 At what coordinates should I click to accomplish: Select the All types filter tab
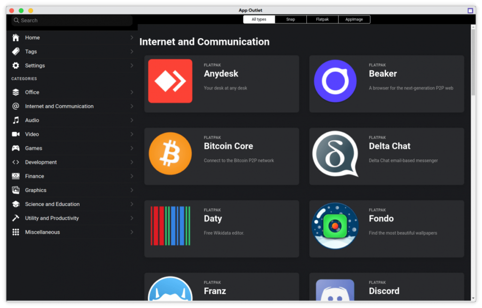(x=259, y=19)
